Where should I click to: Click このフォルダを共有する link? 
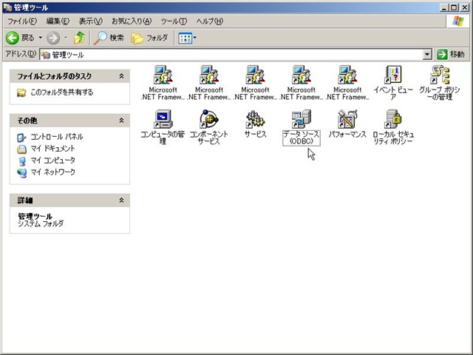click(62, 92)
